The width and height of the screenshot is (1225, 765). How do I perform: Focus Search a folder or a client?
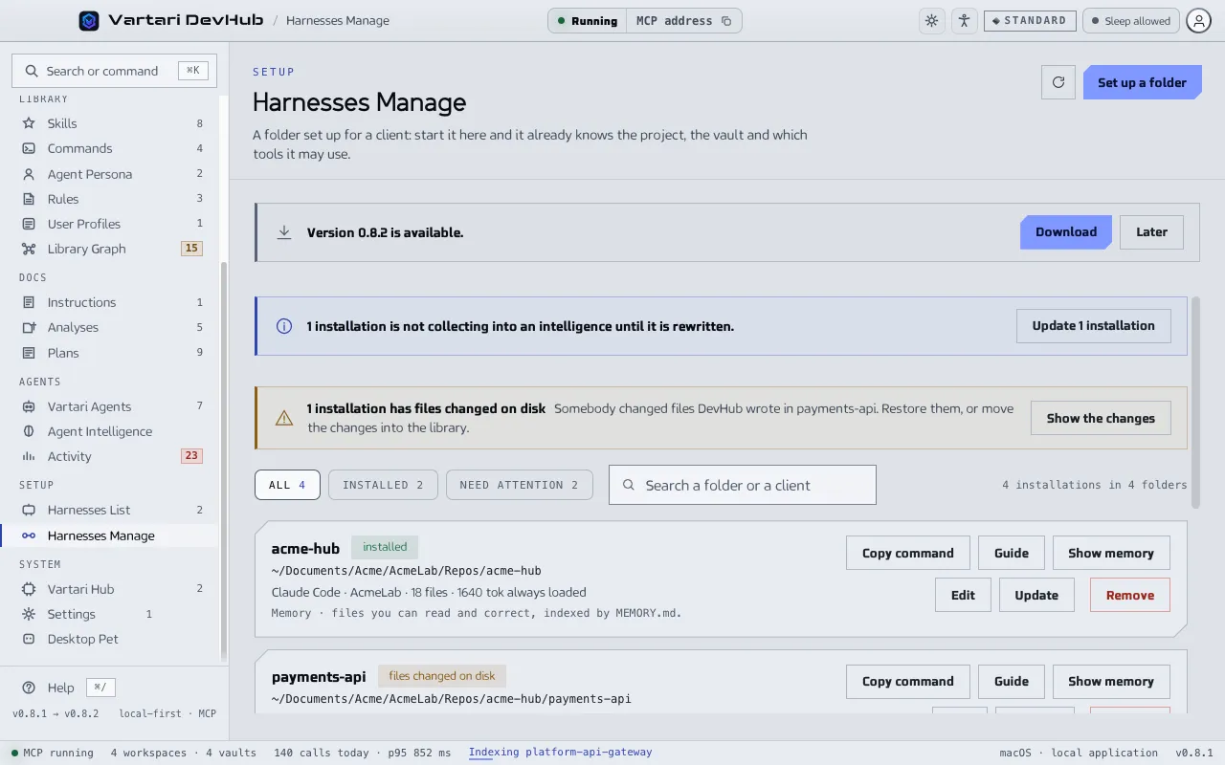pyautogui.click(x=743, y=485)
